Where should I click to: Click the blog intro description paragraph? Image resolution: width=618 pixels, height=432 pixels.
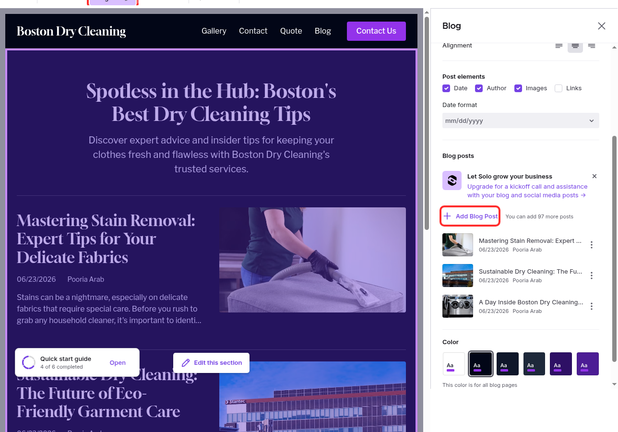(x=211, y=155)
